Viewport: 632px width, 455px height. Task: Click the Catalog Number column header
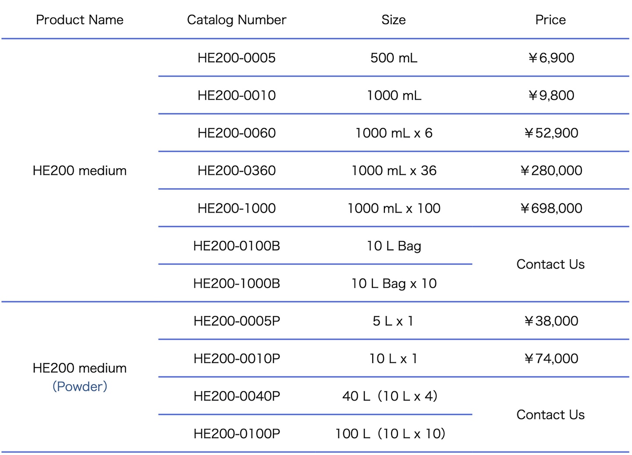[x=237, y=20]
